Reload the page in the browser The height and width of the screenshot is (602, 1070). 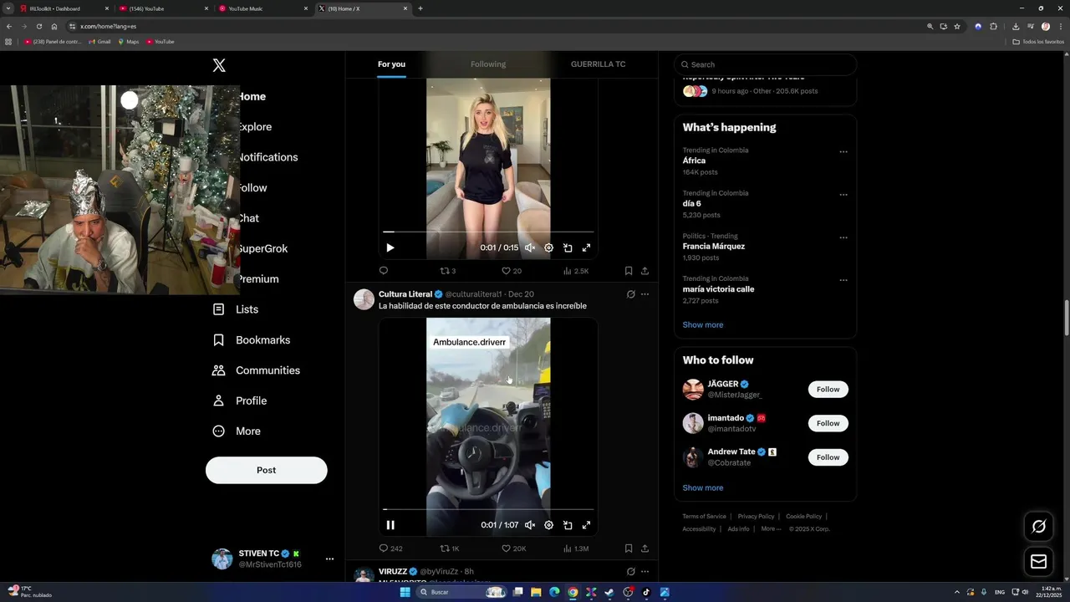(x=38, y=26)
